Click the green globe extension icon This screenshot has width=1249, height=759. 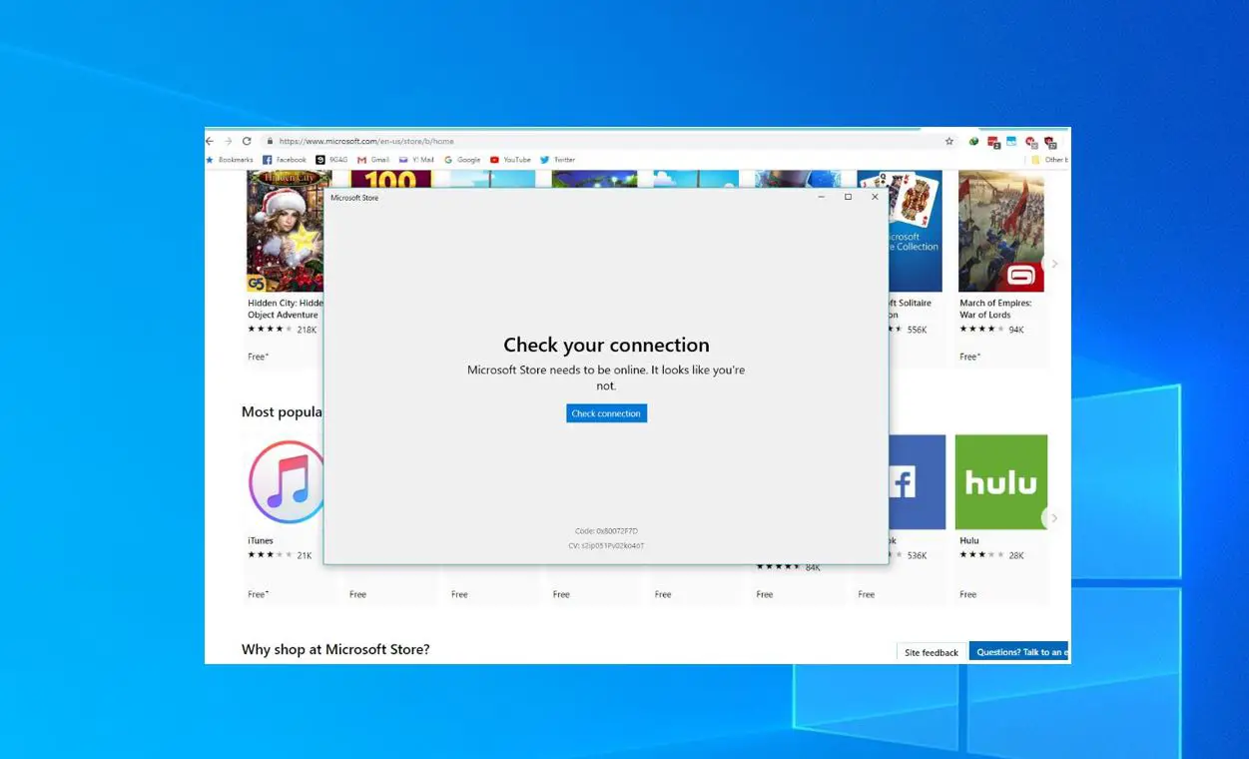pyautogui.click(x=973, y=142)
